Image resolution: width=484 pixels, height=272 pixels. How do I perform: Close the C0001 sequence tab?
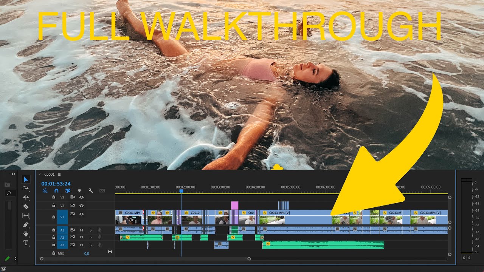coord(40,175)
